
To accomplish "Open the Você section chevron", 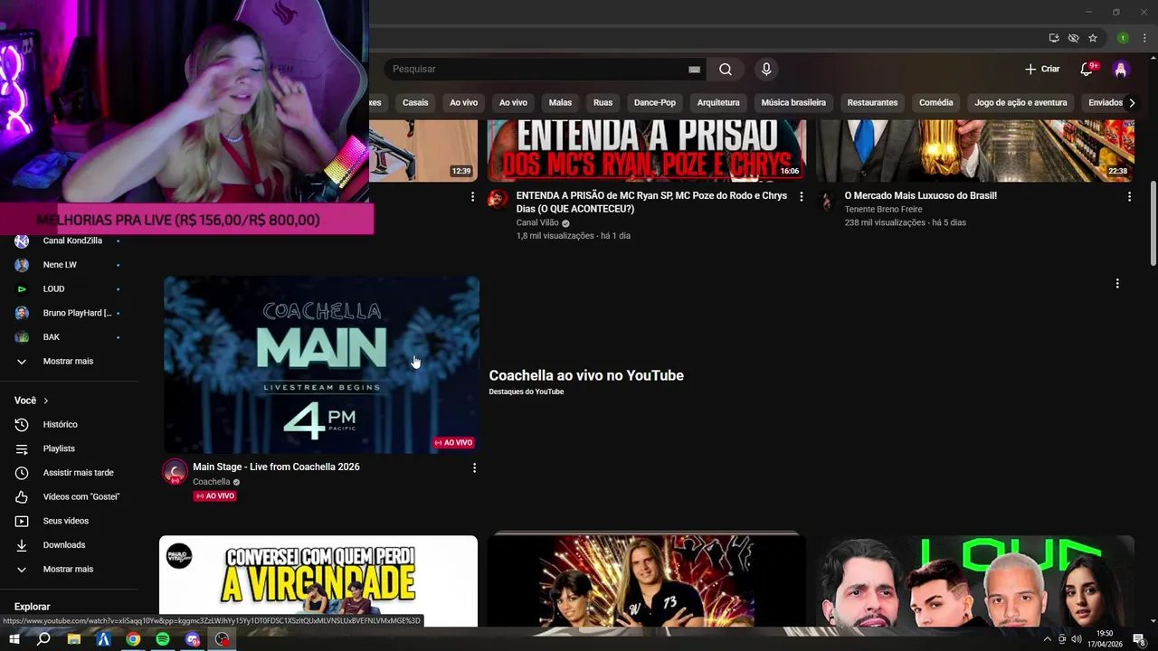I will 45,401.
